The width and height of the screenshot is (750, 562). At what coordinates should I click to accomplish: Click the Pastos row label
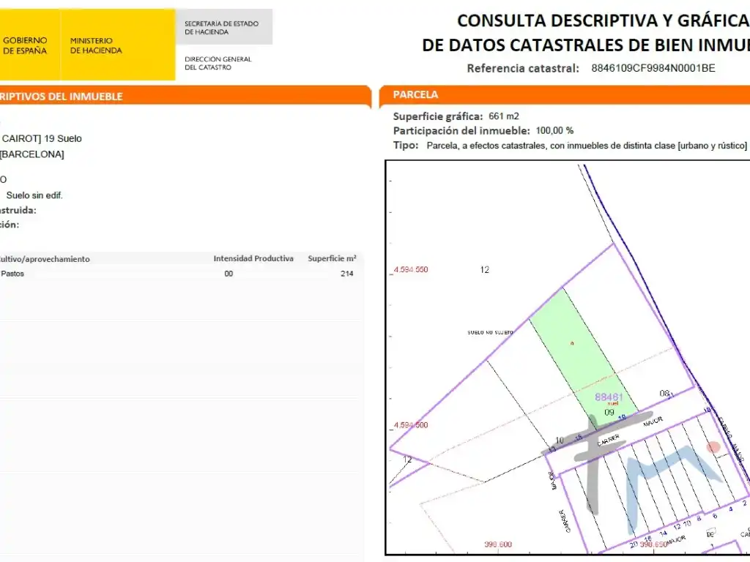[x=12, y=274]
